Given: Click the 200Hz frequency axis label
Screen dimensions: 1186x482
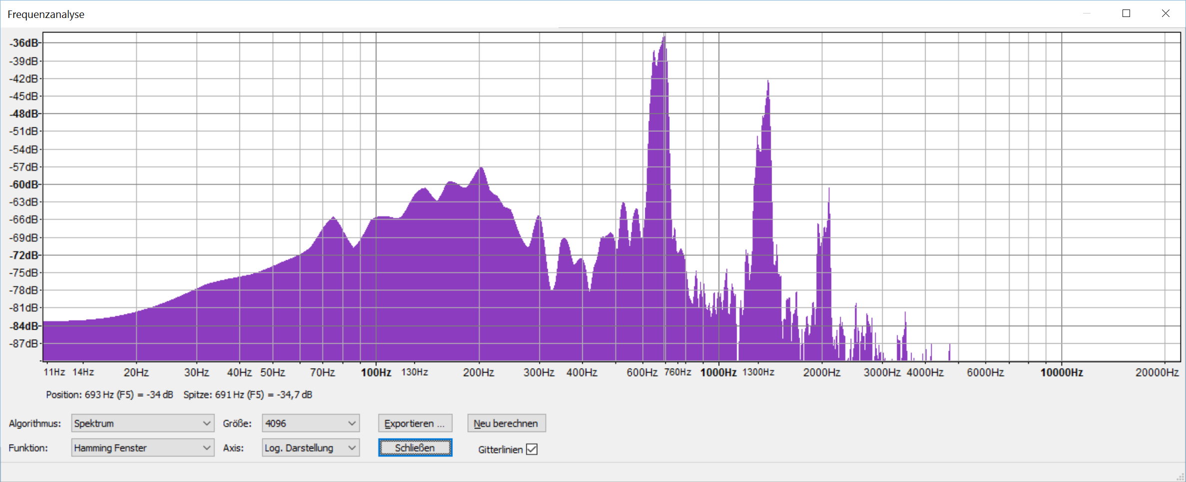Looking at the screenshot, I should coord(478,372).
